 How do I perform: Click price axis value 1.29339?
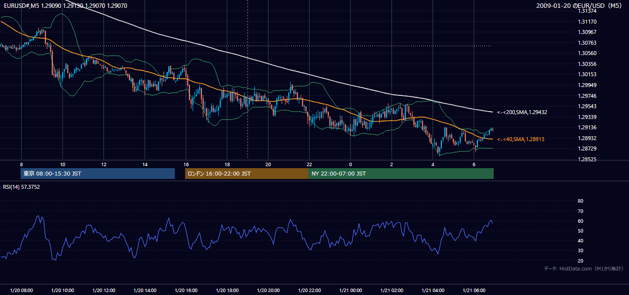tap(587, 117)
